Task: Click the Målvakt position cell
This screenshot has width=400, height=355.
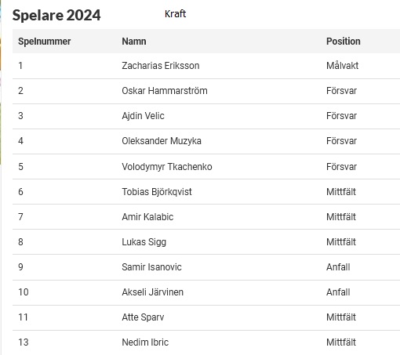Action: pyautogui.click(x=342, y=66)
